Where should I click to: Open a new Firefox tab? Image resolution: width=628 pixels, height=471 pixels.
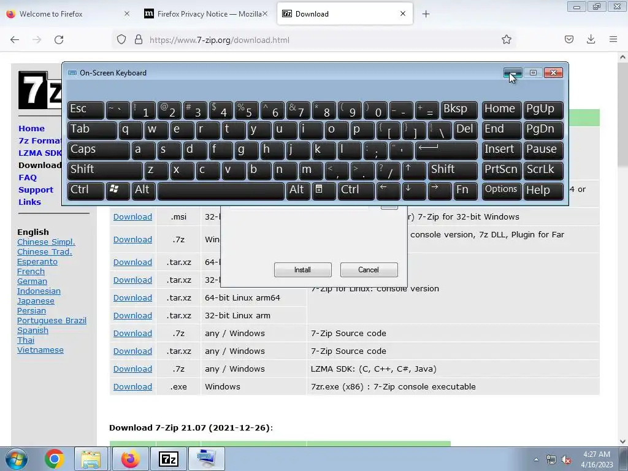426,14
